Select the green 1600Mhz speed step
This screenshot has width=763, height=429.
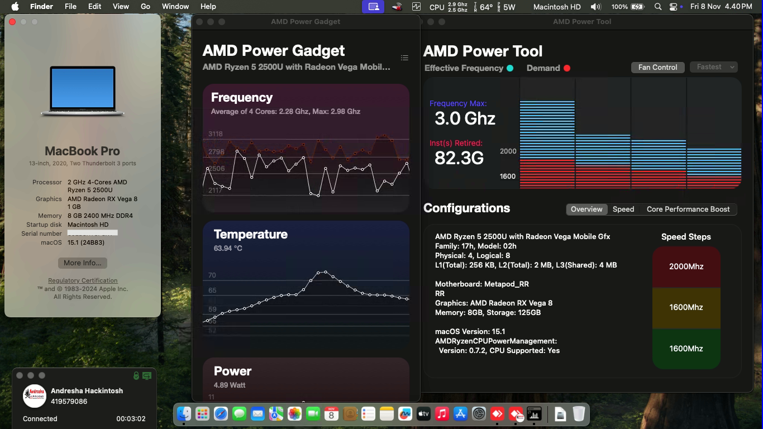tap(686, 349)
